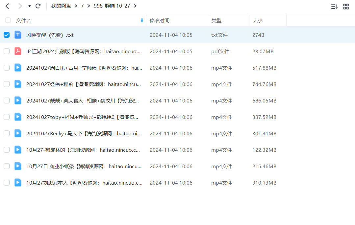
Task: Go back to the previous folder
Action: [7, 6]
